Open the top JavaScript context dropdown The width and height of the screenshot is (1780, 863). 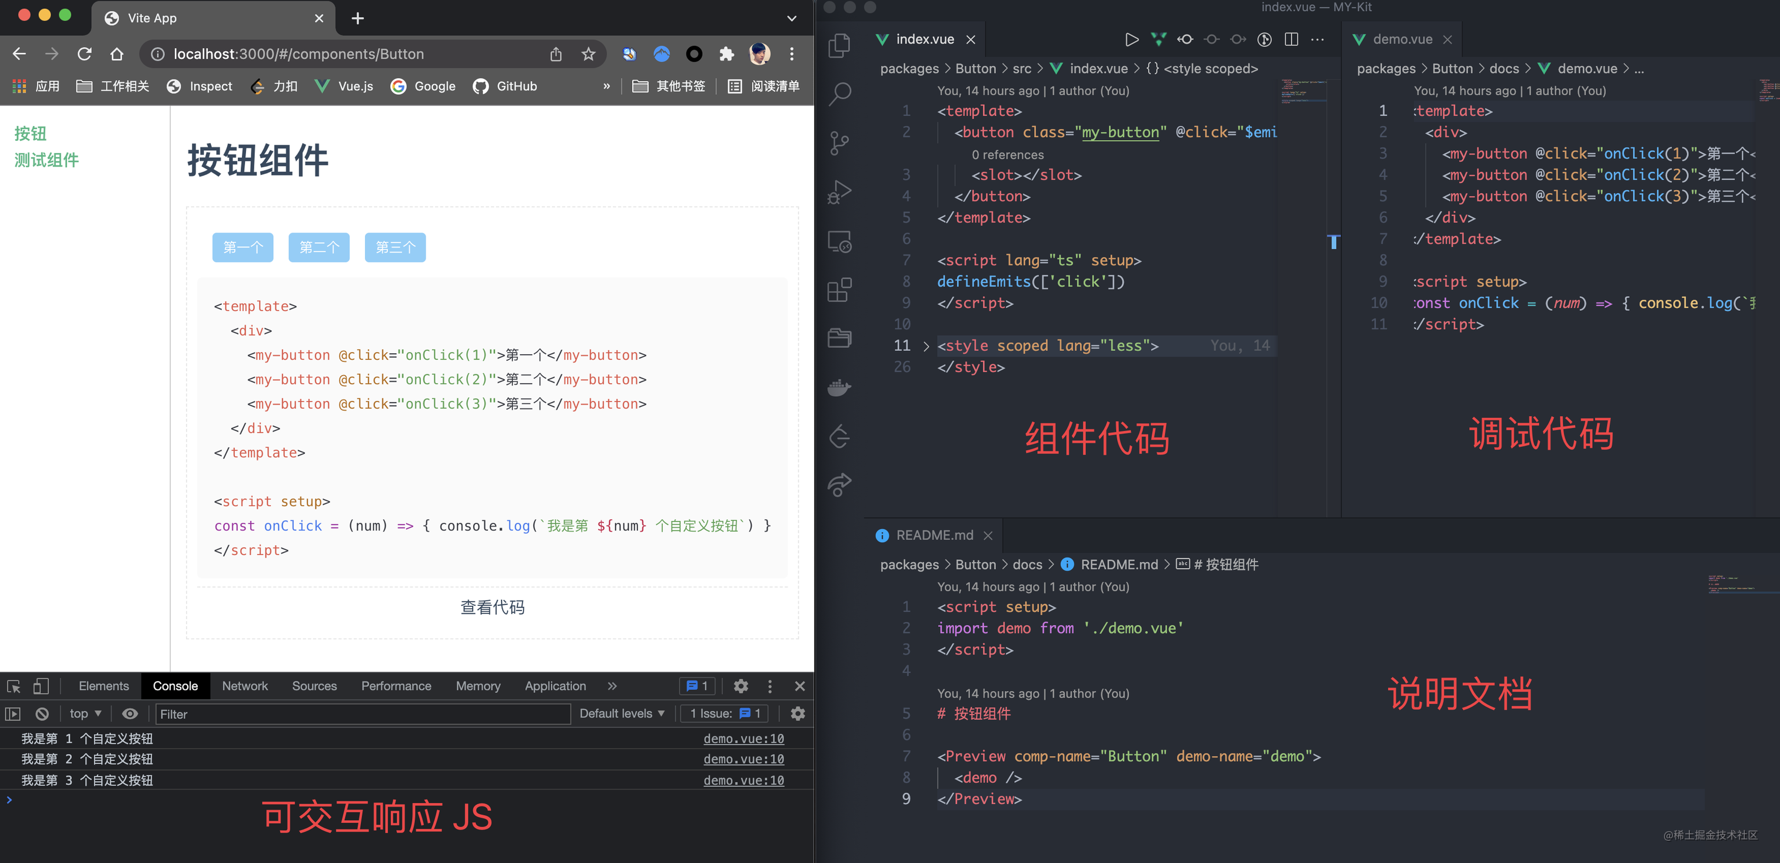click(85, 713)
